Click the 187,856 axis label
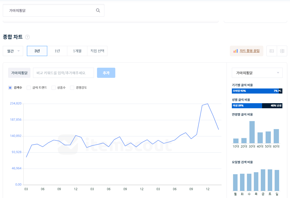290x198 pixels. [16, 120]
